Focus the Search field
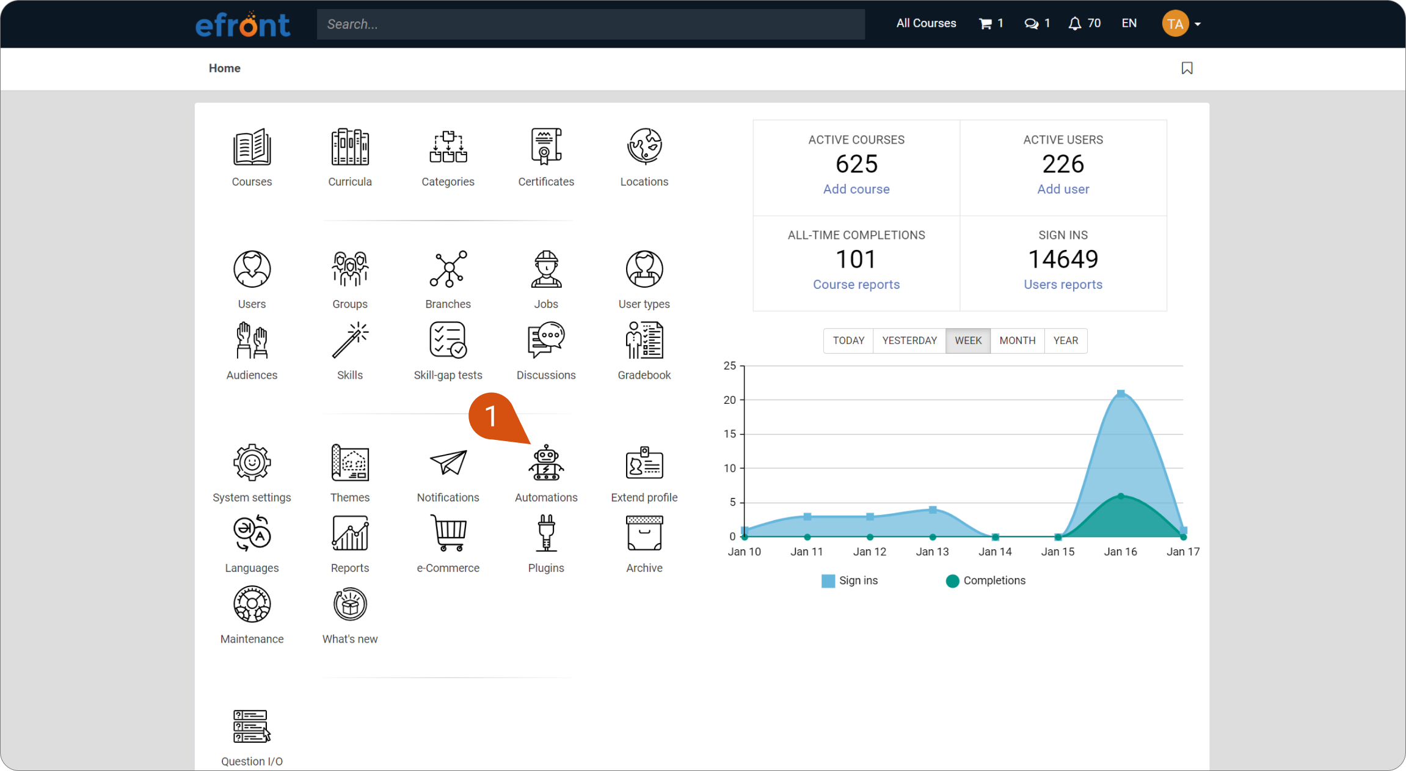The image size is (1406, 771). 591,24
